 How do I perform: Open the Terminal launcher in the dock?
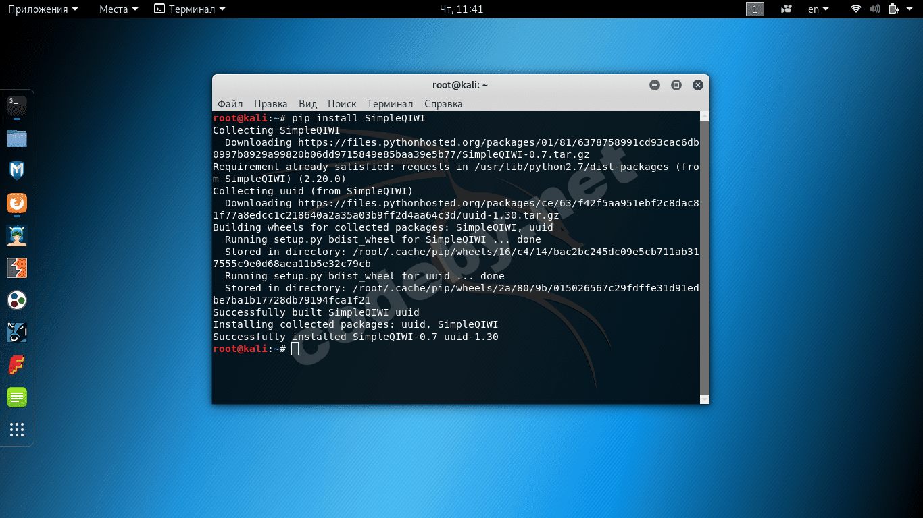17,106
